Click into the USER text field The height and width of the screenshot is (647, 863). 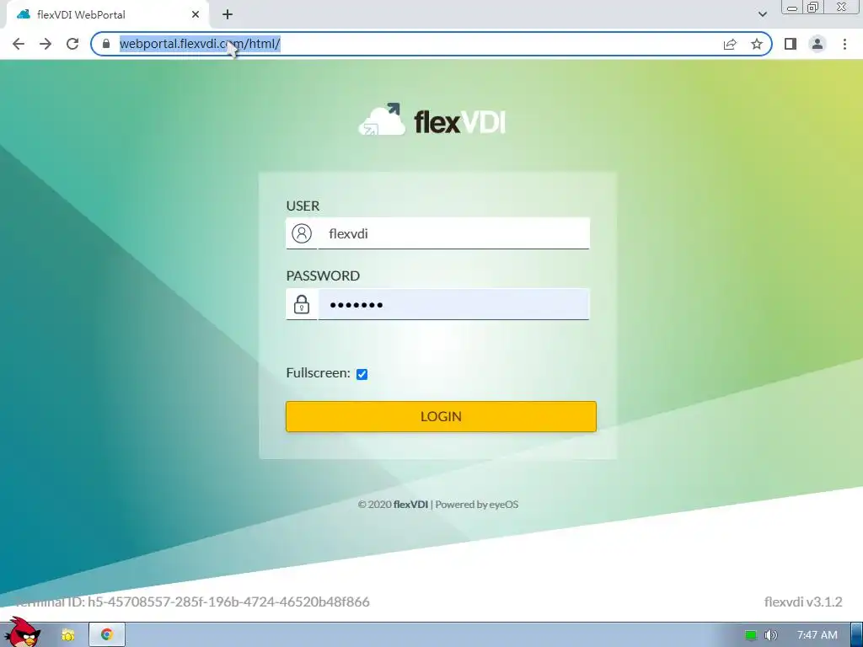(x=453, y=233)
